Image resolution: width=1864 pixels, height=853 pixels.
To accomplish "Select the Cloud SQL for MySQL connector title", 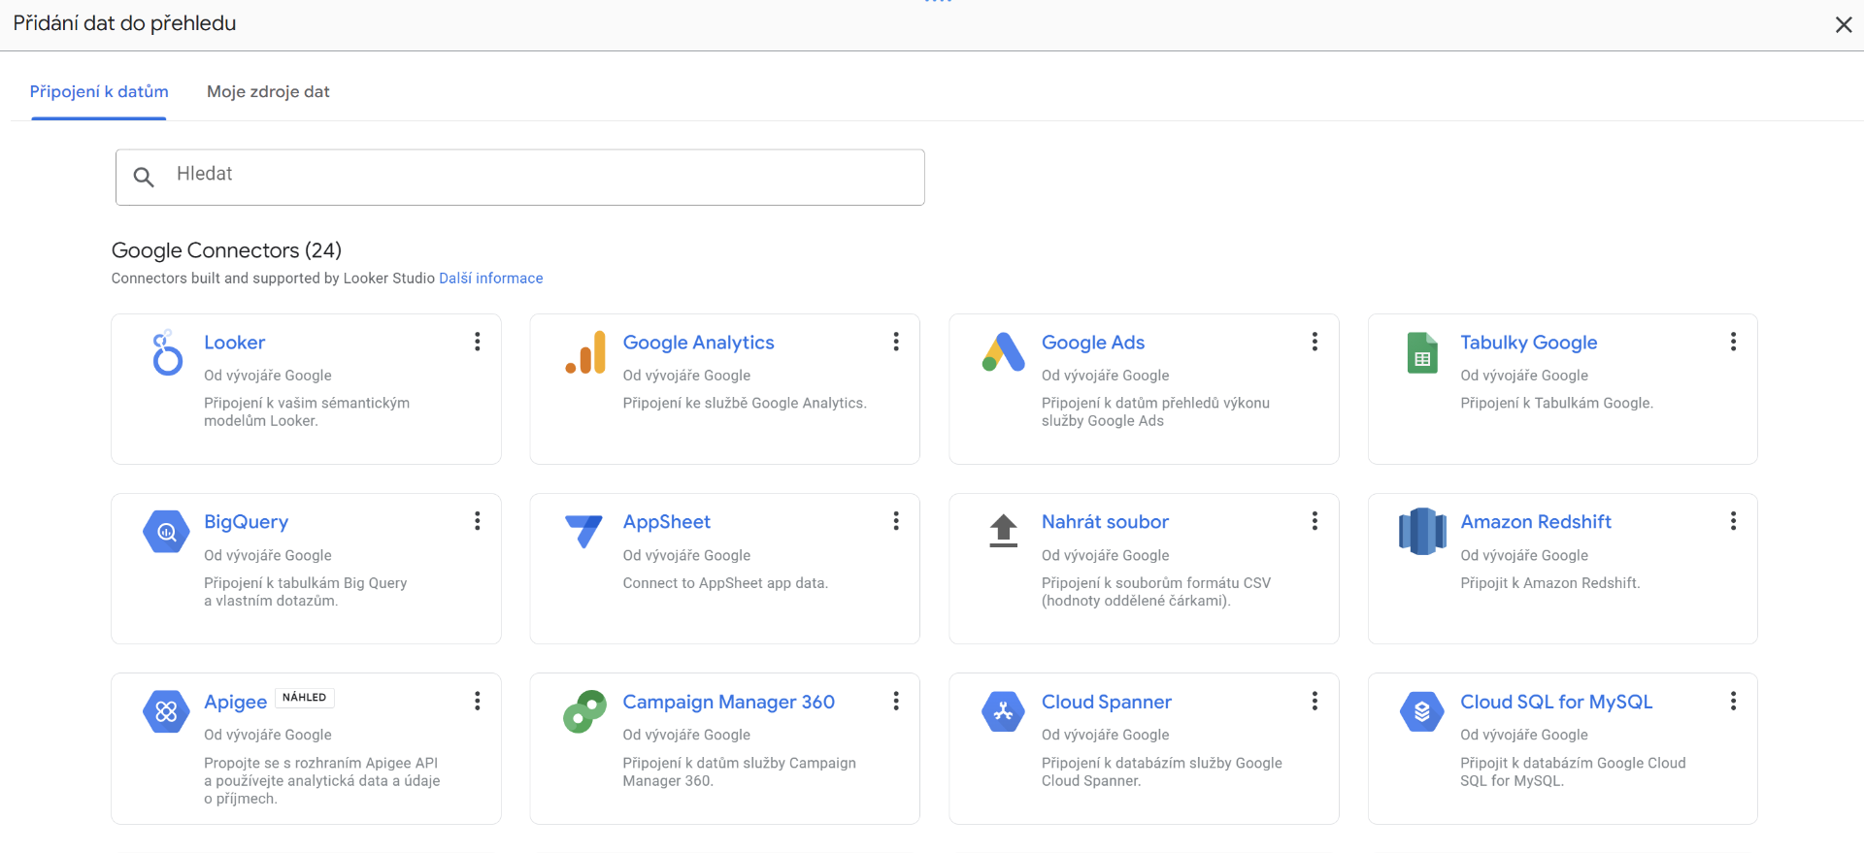I will tap(1555, 702).
